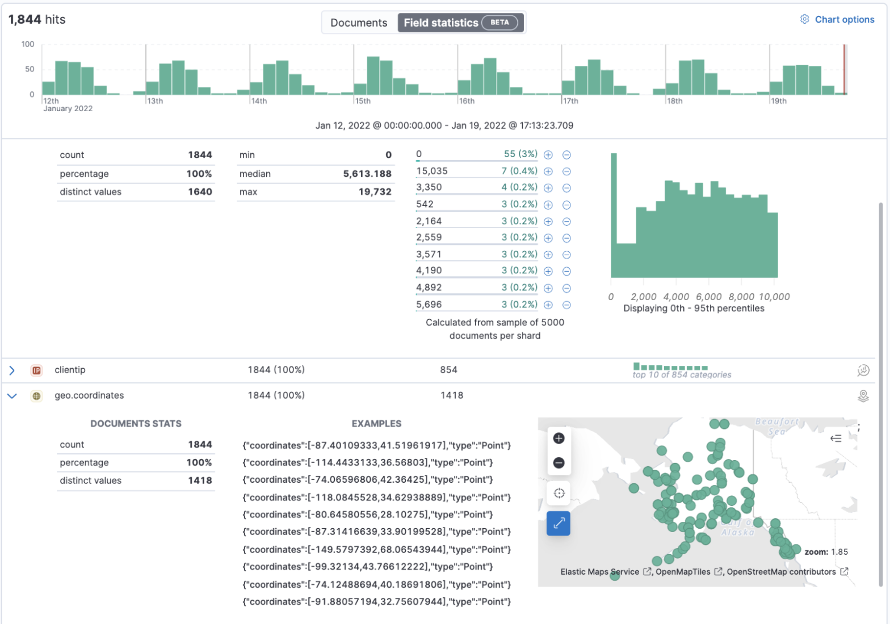Zoom out on the geo.coordinates map
This screenshot has width=890, height=624.
559,463
